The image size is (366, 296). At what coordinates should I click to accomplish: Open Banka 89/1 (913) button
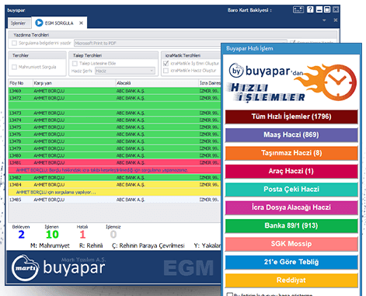coord(291,225)
